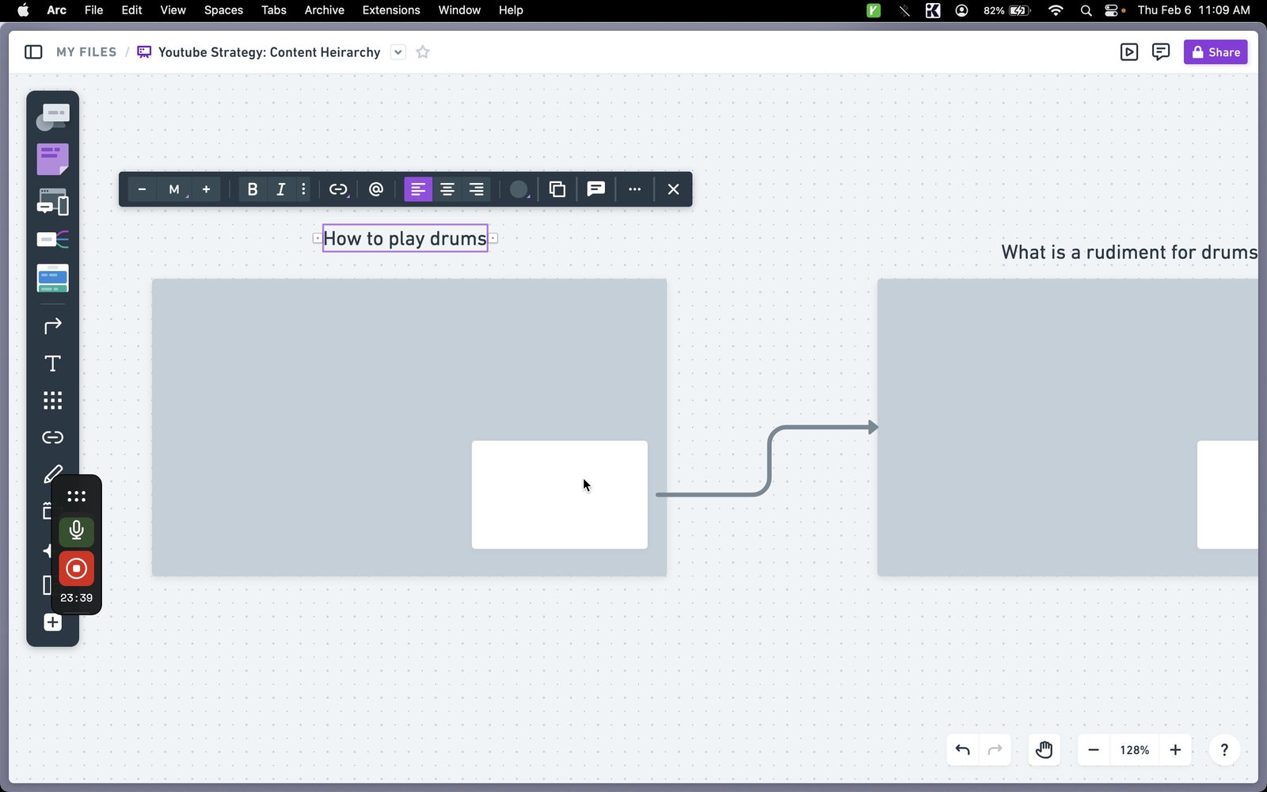Toggle italic formatting
This screenshot has height=792, width=1267.
[280, 189]
